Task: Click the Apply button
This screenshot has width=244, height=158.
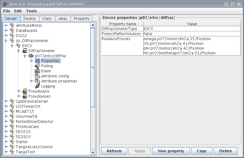Action: tap(139, 151)
